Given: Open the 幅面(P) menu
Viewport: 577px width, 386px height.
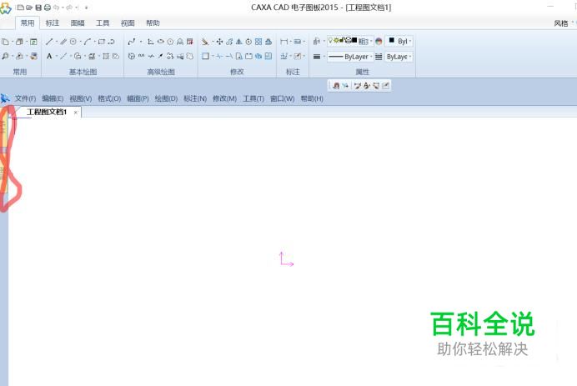Looking at the screenshot, I should 138,98.
